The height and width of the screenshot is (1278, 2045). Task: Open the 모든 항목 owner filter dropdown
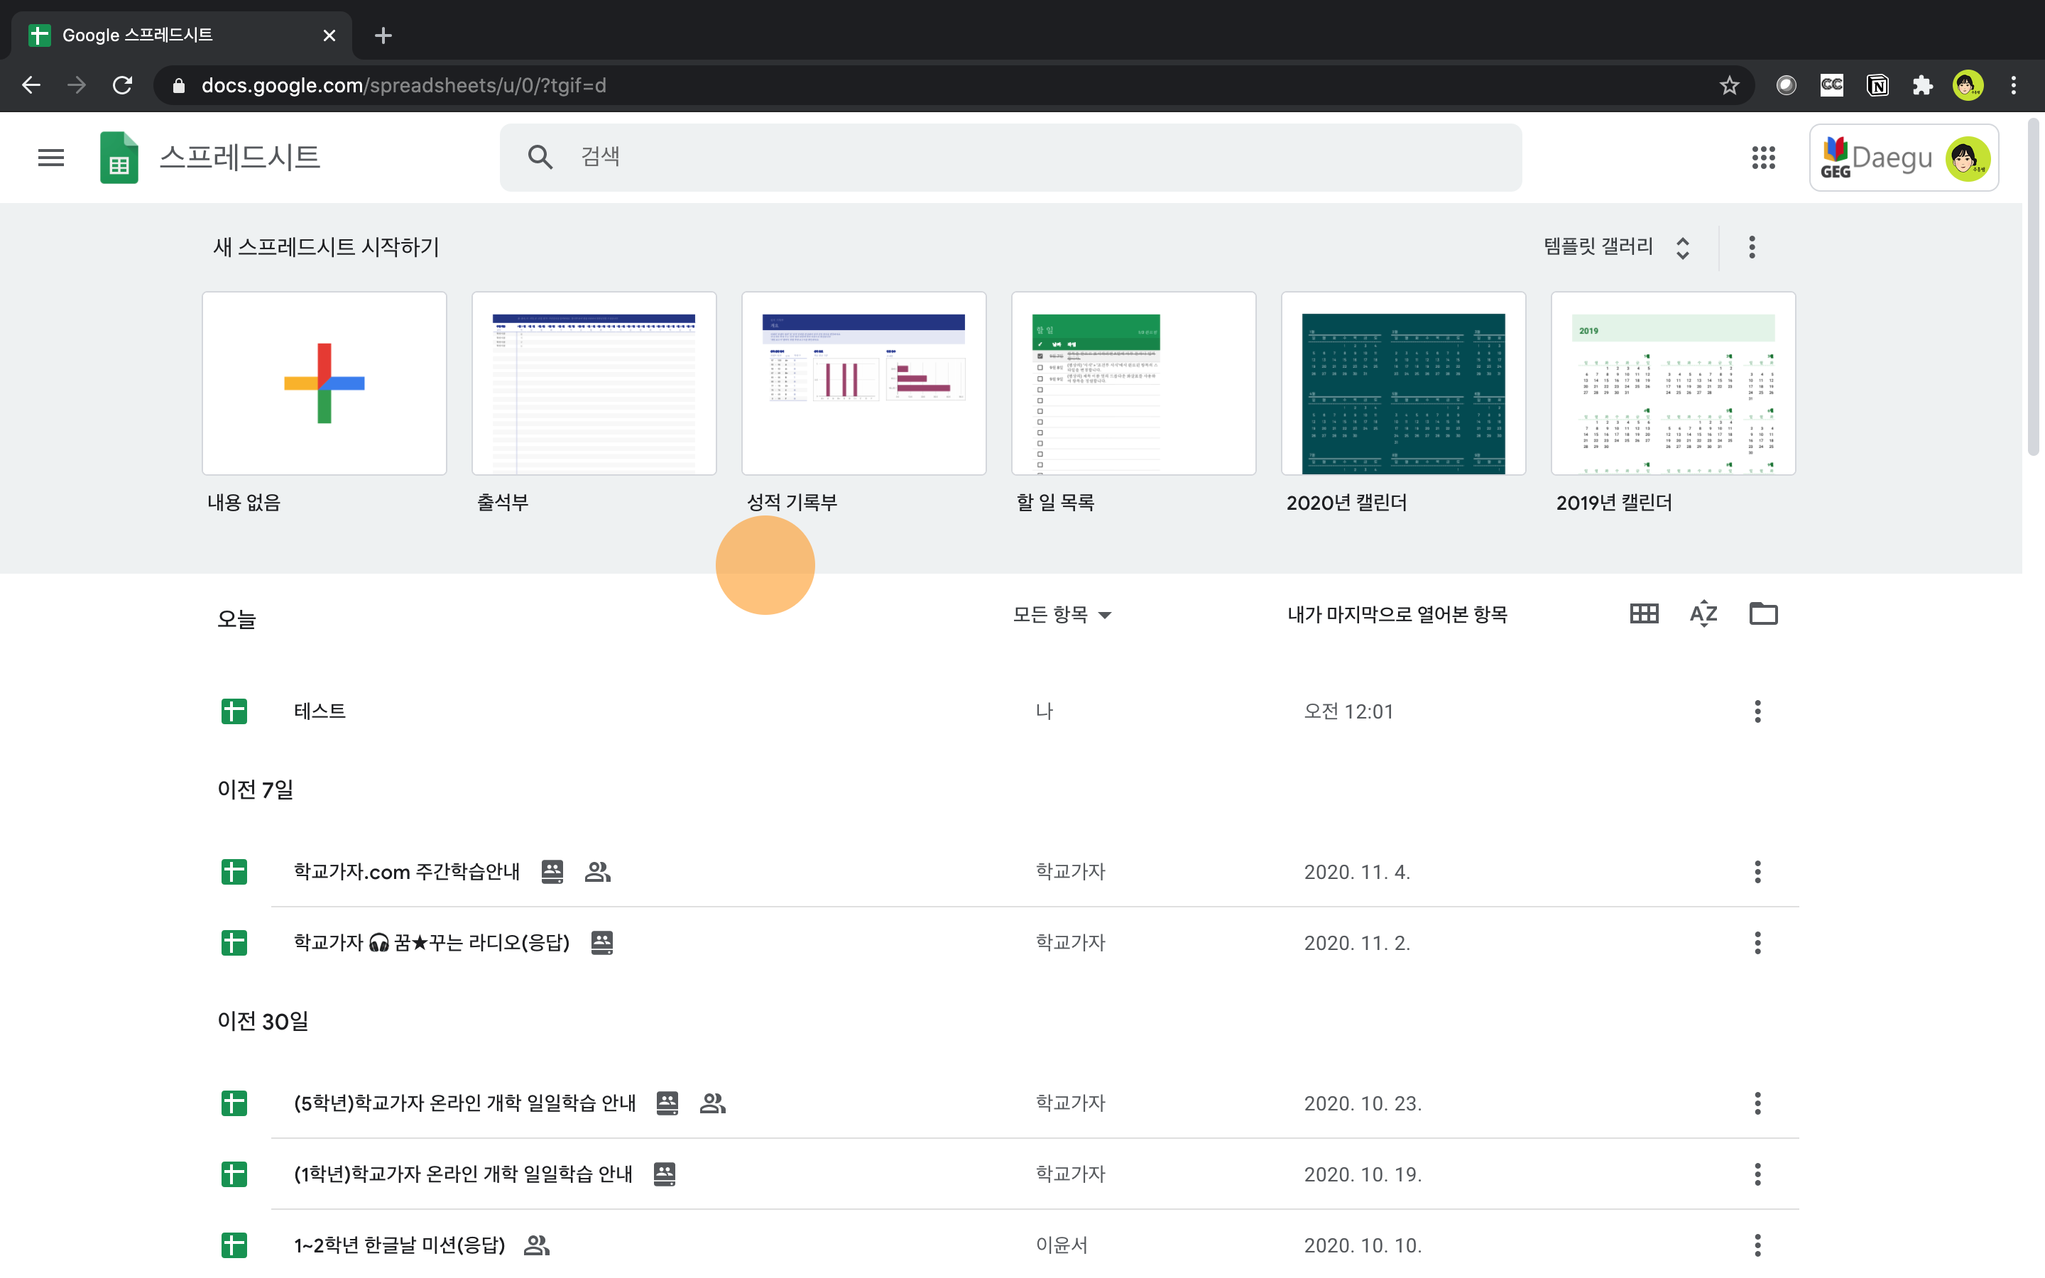(1062, 614)
